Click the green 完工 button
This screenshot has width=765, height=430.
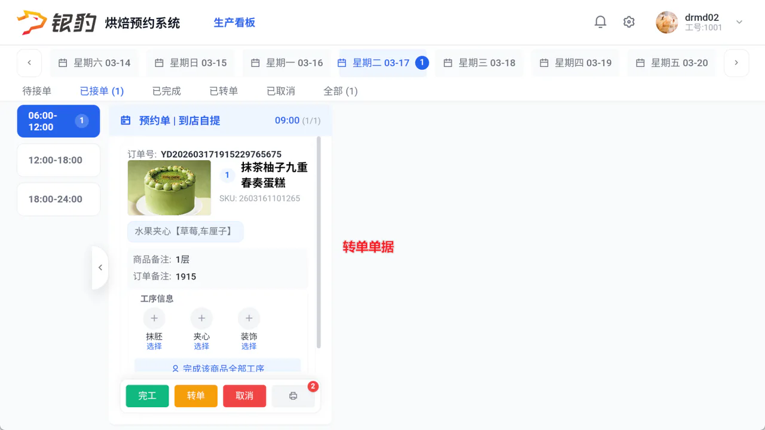coord(147,396)
